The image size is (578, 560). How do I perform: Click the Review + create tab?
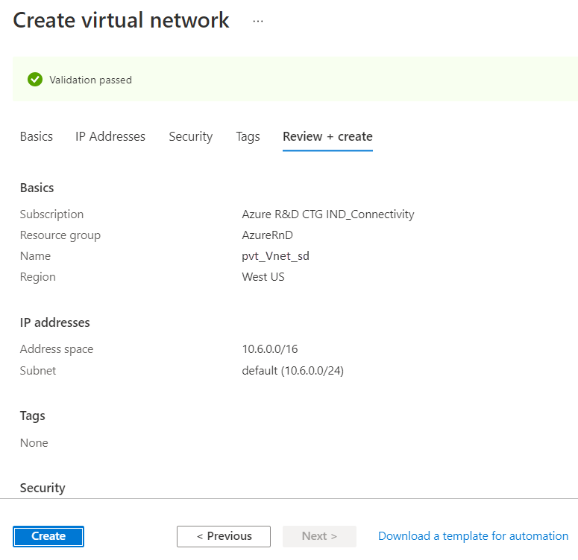327,136
